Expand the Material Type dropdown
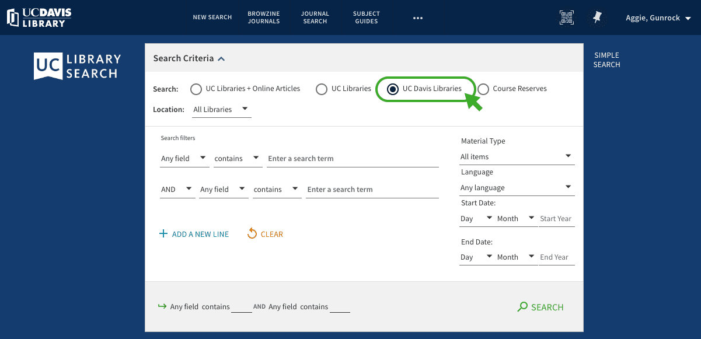The height and width of the screenshot is (339, 701). click(516, 156)
